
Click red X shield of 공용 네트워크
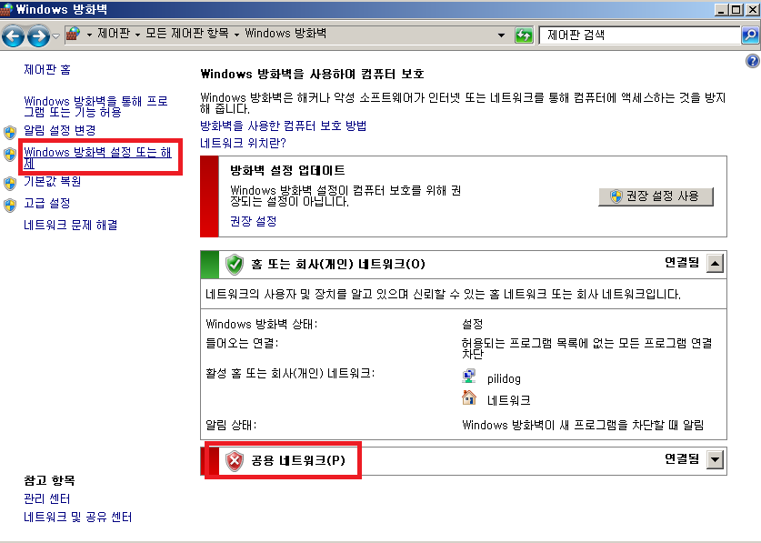click(235, 461)
